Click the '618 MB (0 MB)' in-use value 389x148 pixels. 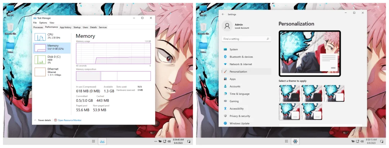click(88, 91)
